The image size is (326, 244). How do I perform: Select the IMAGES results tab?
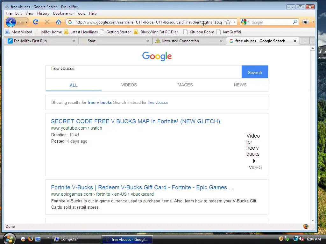click(x=185, y=85)
